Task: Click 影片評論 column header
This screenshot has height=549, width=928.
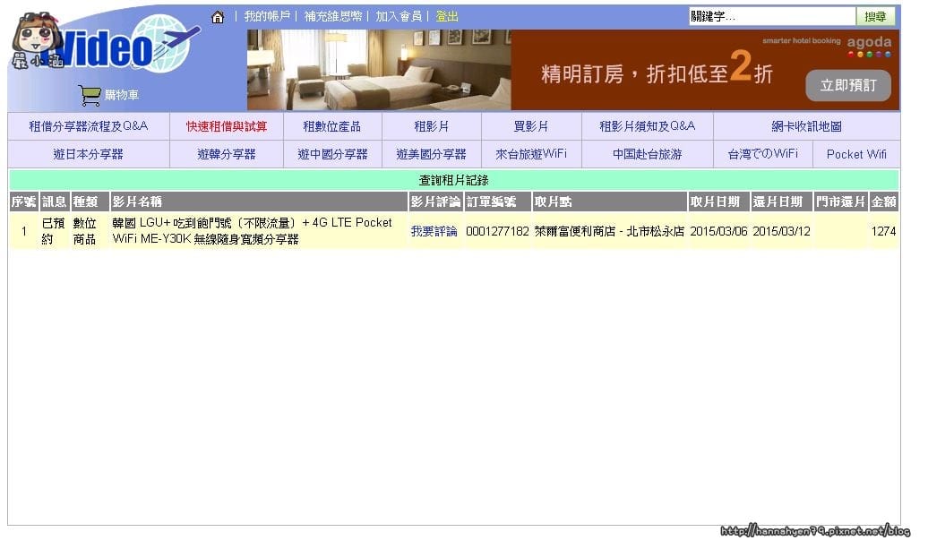Action: [435, 202]
